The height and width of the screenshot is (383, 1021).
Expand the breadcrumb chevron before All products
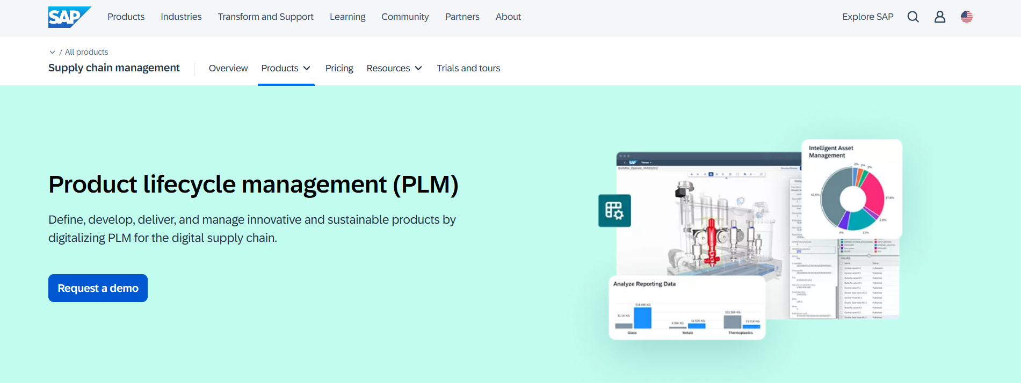pyautogui.click(x=52, y=52)
